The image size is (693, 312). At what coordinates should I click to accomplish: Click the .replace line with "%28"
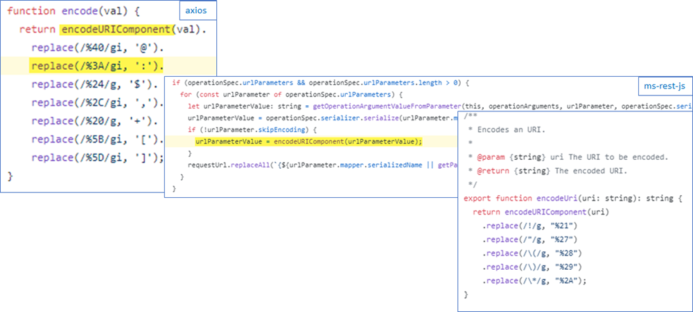point(532,253)
